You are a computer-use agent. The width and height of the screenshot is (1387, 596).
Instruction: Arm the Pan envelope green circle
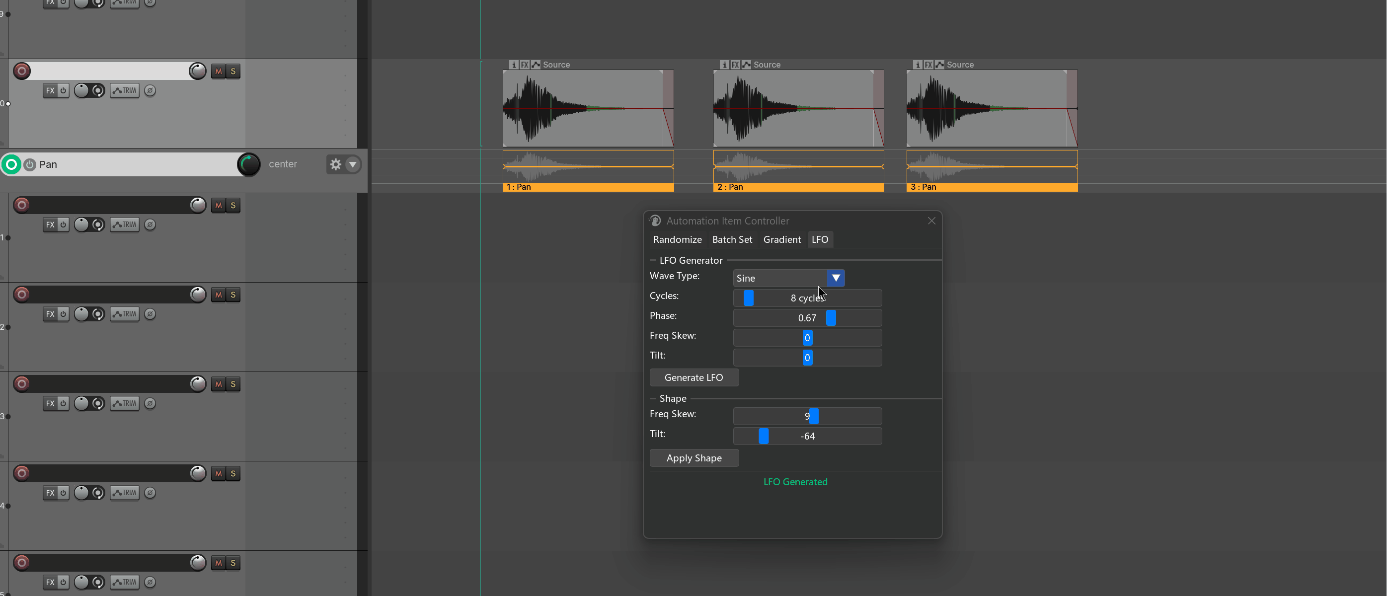[11, 164]
